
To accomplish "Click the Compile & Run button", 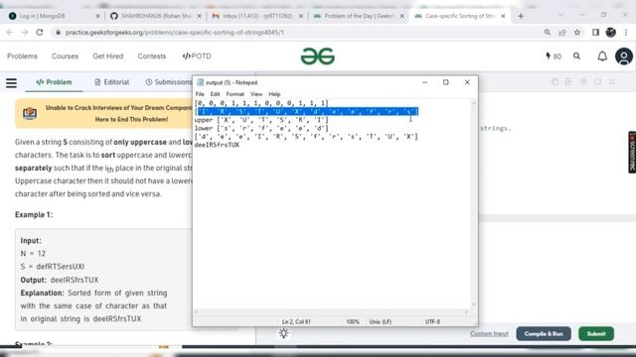I will click(544, 333).
